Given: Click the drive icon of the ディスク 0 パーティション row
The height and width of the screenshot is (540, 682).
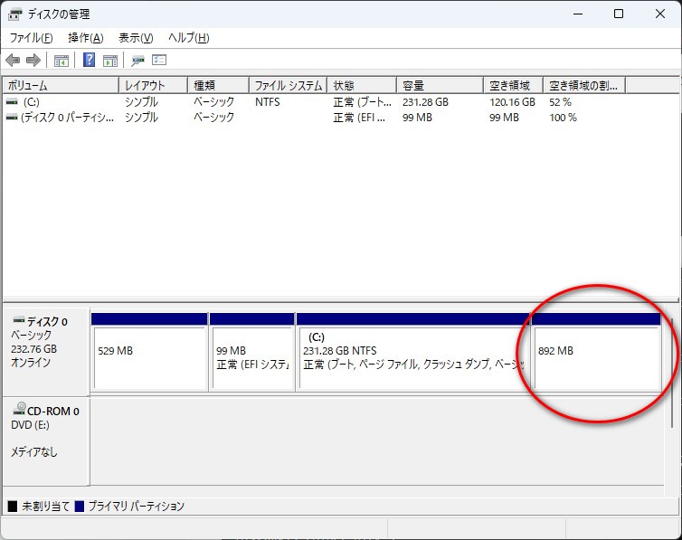Looking at the screenshot, I should tap(13, 118).
